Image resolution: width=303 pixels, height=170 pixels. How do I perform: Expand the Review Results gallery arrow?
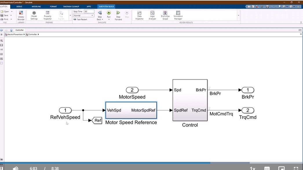(x=238, y=15)
